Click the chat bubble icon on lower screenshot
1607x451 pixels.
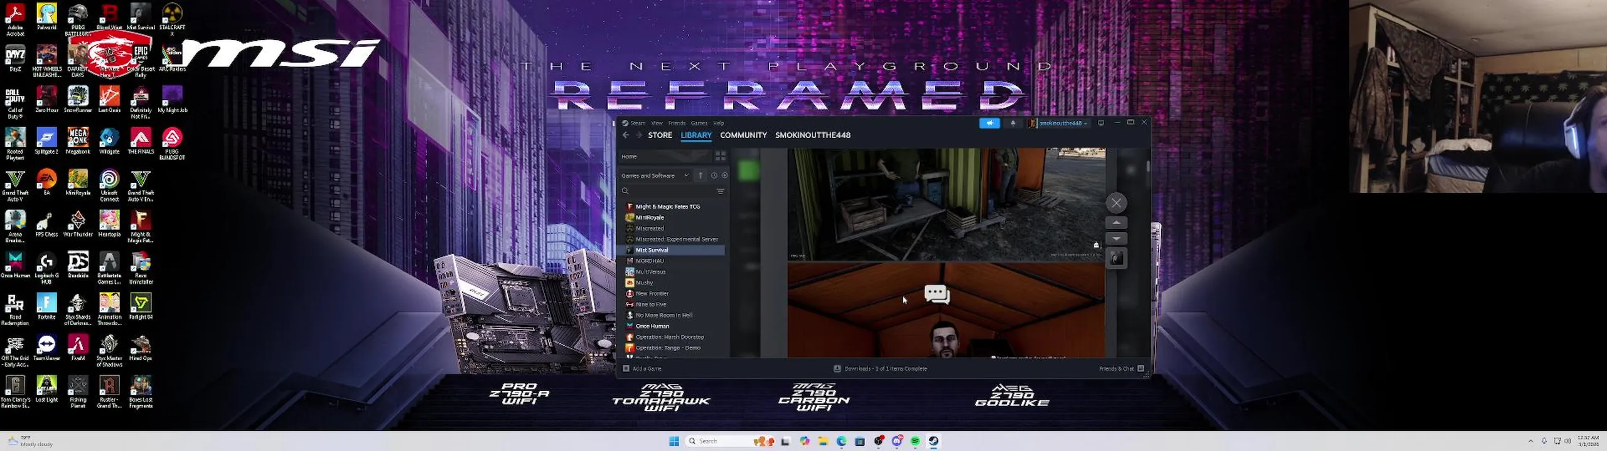click(x=937, y=294)
